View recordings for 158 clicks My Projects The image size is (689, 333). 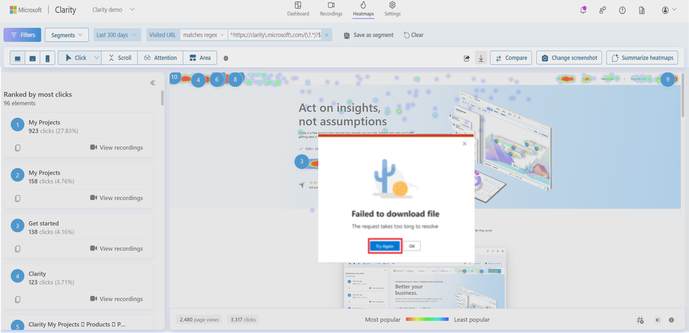117,198
